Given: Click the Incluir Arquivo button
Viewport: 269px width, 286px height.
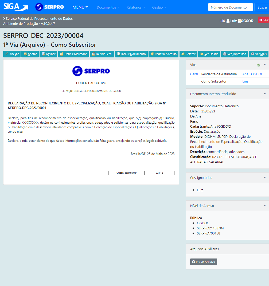Looking at the screenshot, I should point(204,262).
